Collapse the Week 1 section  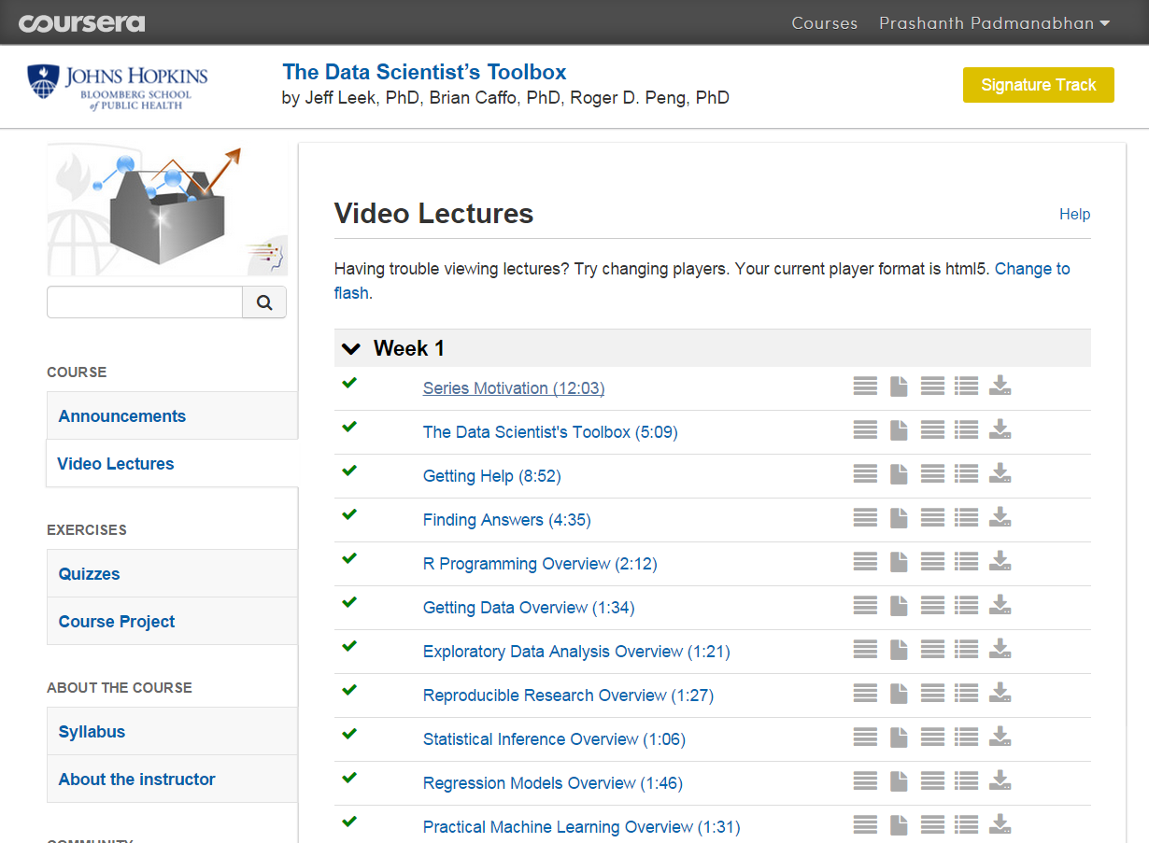(x=351, y=348)
